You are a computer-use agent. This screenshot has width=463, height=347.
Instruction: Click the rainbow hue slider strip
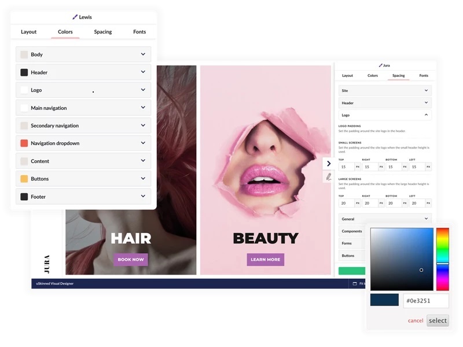[x=442, y=259]
